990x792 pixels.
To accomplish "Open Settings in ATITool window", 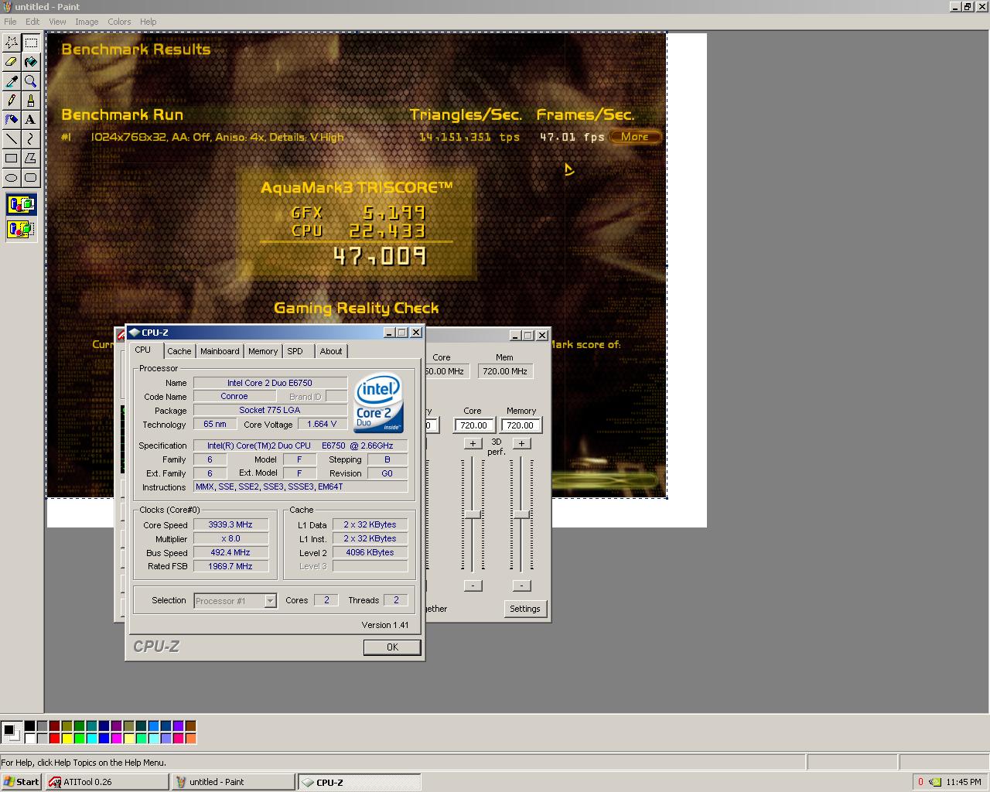I will point(524,609).
